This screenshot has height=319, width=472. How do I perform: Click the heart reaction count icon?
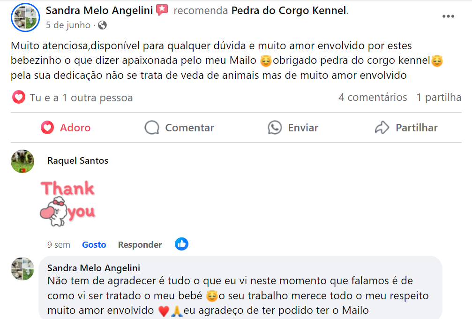tap(19, 98)
